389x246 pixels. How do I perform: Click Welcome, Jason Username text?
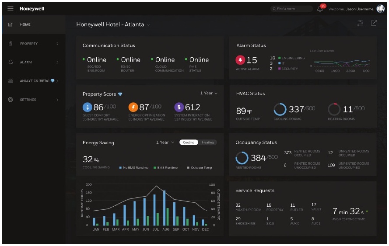(x=351, y=9)
